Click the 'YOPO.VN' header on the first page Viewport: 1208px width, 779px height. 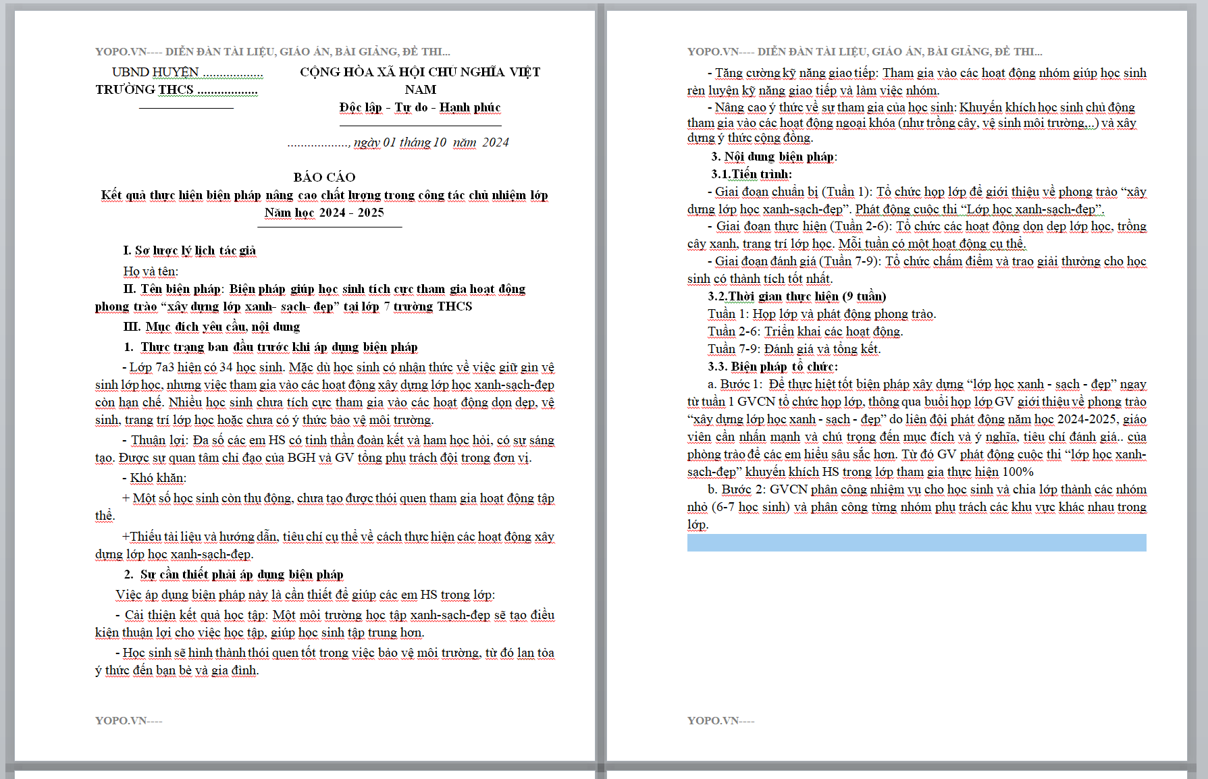273,51
